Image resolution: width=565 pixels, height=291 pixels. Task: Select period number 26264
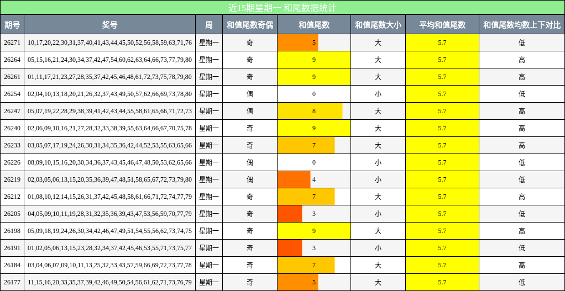12,60
